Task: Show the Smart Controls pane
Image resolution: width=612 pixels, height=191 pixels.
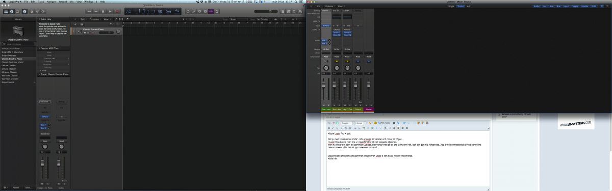Action: click(32, 12)
